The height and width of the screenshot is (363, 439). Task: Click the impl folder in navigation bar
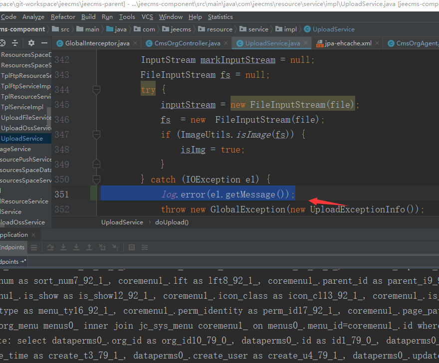(290, 29)
